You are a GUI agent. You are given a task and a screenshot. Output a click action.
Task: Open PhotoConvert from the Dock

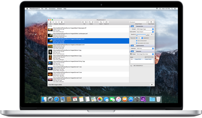tap(143, 99)
